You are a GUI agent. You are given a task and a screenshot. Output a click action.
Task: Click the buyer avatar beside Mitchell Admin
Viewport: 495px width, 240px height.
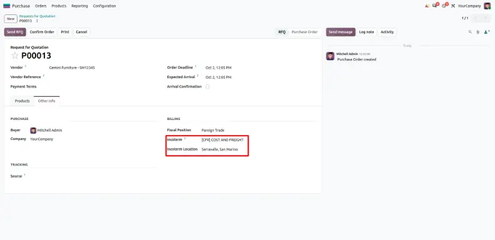point(33,131)
